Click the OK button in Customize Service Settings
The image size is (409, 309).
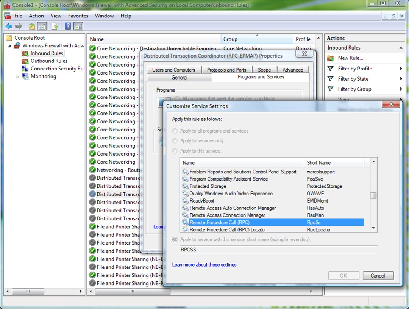click(343, 276)
